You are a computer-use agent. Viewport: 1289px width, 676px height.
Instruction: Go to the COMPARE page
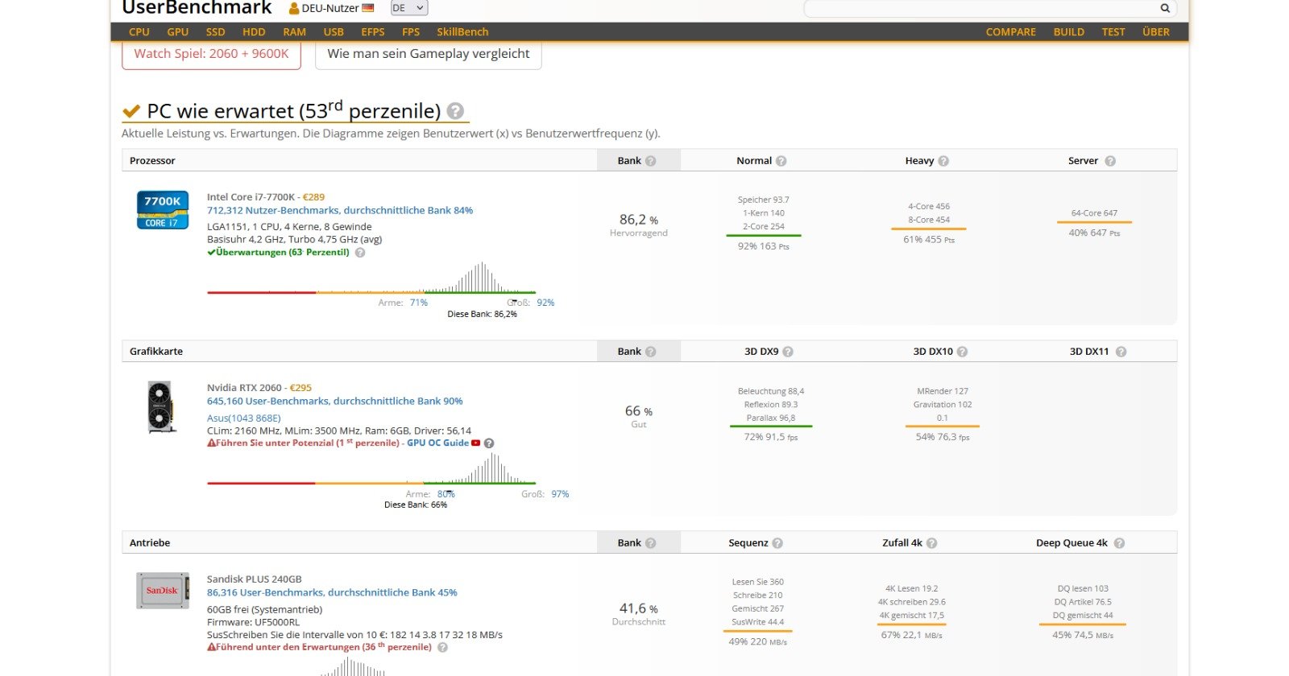pyautogui.click(x=1011, y=32)
